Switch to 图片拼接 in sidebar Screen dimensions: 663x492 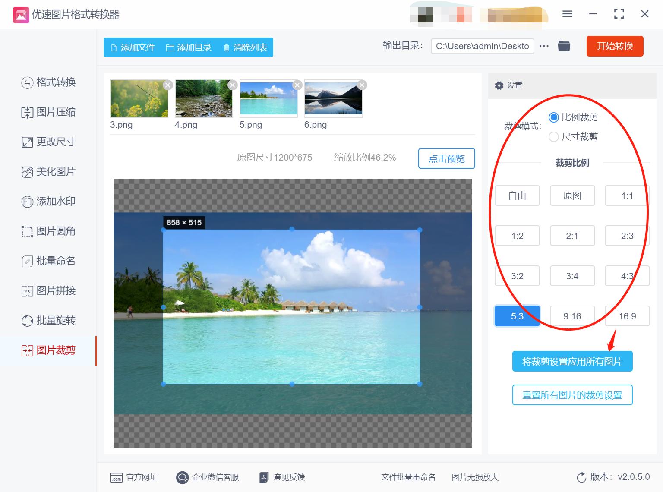[x=48, y=290]
